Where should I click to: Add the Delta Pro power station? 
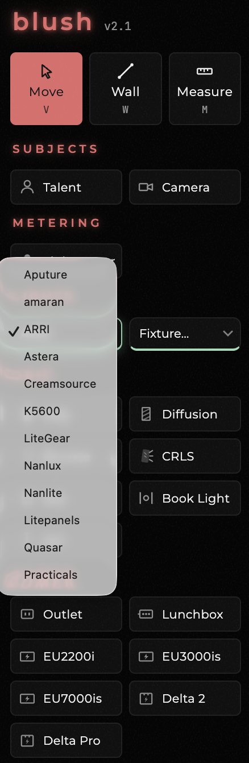pyautogui.click(x=66, y=740)
